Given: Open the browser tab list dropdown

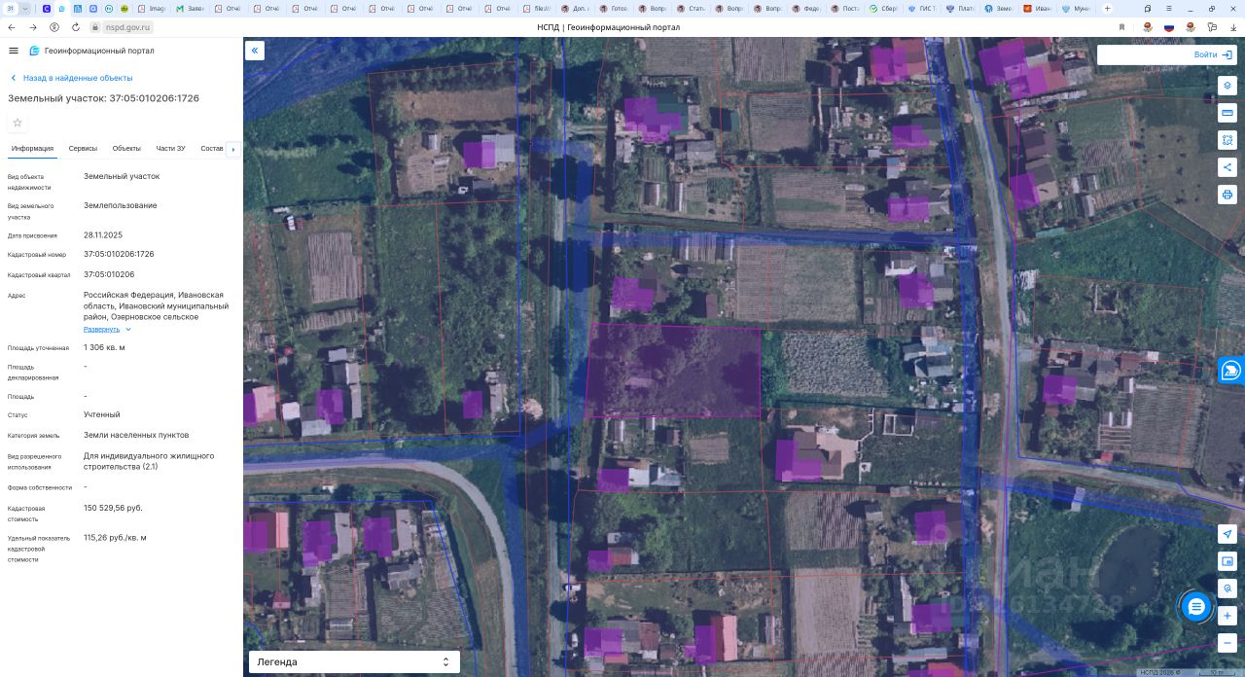Looking at the screenshot, I should [x=26, y=9].
